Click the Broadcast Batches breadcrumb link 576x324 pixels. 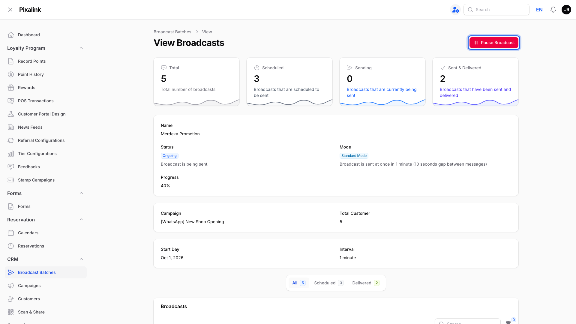point(172,32)
